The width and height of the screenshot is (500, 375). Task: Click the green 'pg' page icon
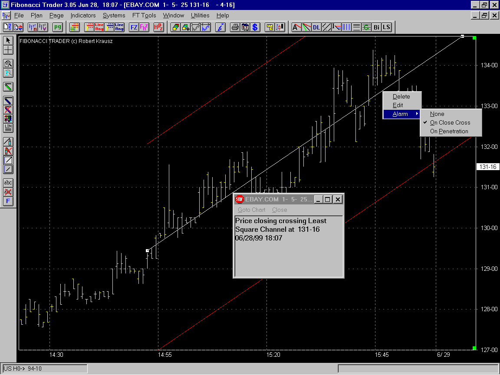(x=58, y=27)
